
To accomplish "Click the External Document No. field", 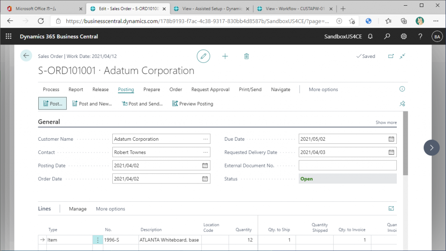I will pos(348,166).
